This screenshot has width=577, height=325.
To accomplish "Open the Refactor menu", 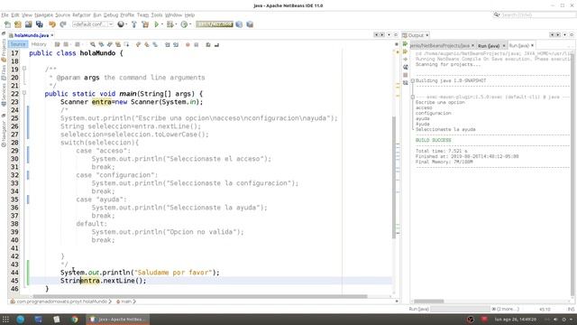I will 81,15.
